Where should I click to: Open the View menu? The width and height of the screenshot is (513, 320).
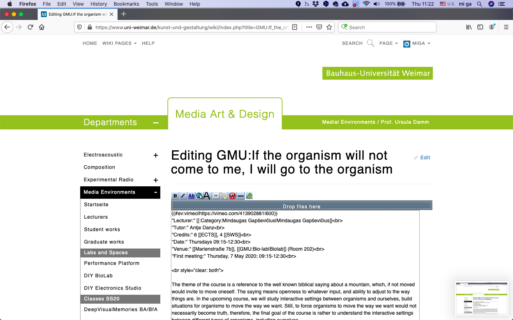tap(78, 4)
